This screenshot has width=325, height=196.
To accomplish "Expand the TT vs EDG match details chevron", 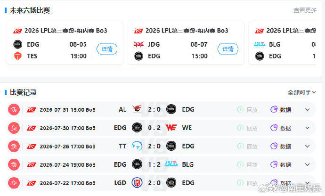I will pyautogui.click(x=308, y=146).
